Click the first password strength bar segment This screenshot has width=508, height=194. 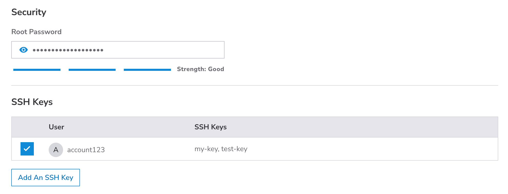point(37,70)
